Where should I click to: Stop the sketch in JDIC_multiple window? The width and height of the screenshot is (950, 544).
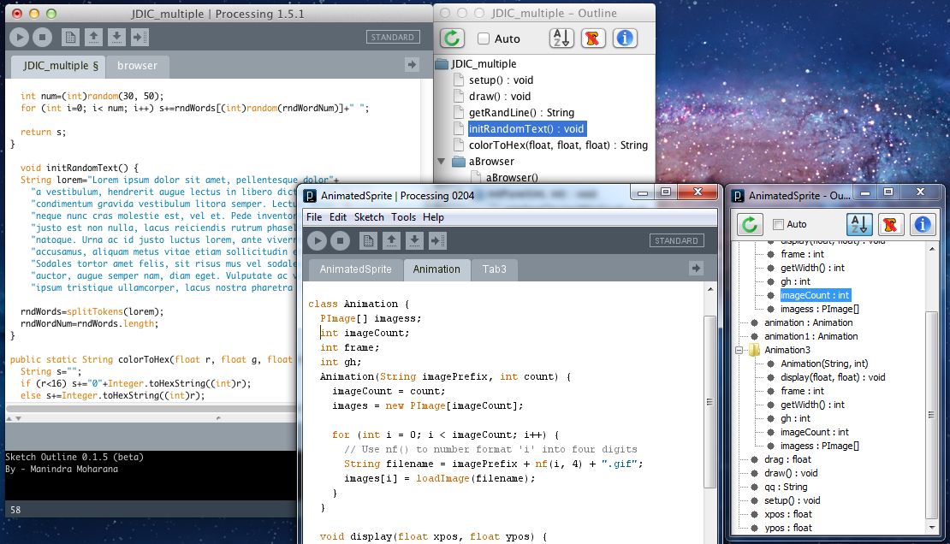point(43,38)
